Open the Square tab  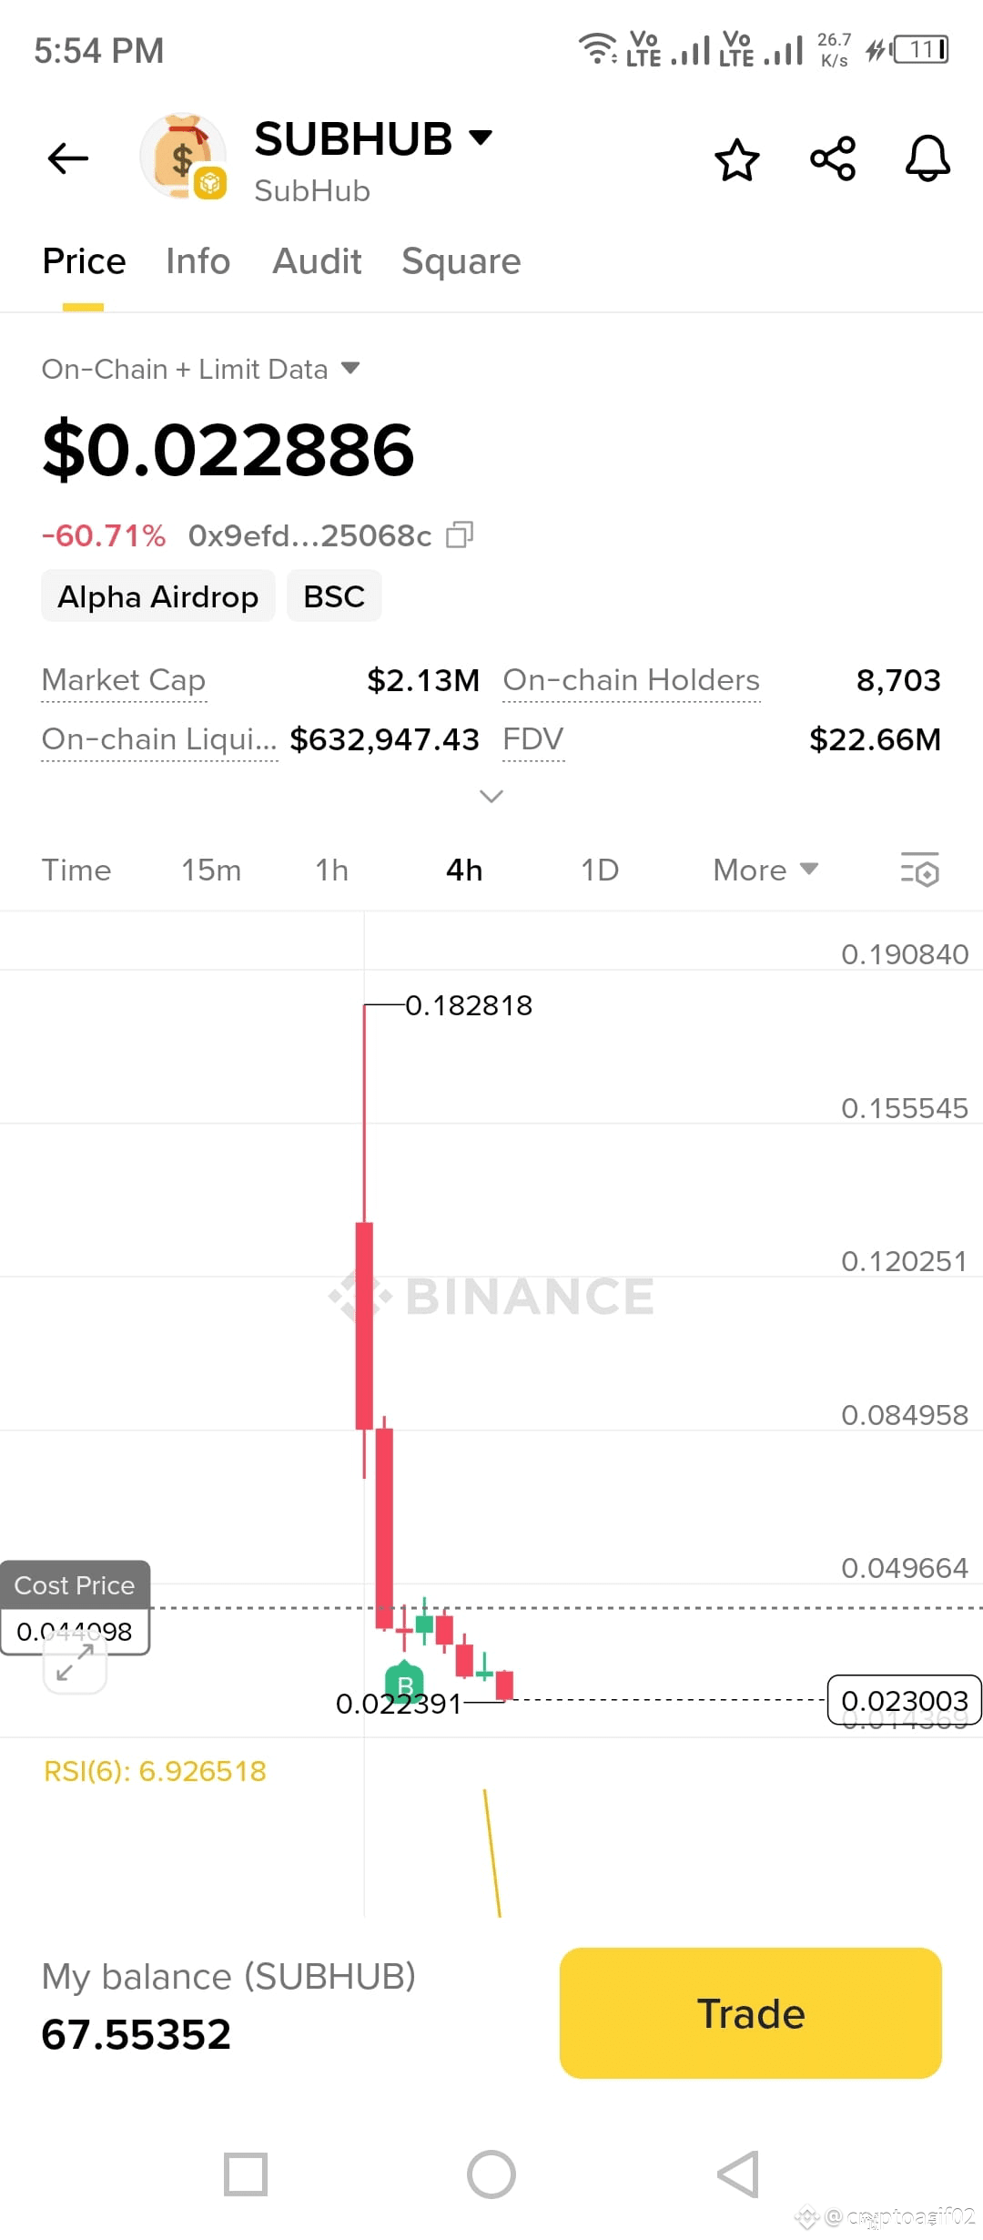[x=461, y=261]
